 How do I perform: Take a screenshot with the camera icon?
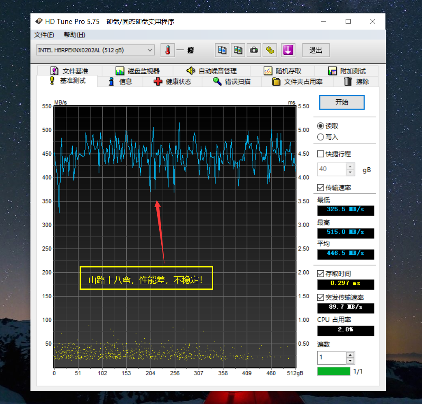point(254,50)
